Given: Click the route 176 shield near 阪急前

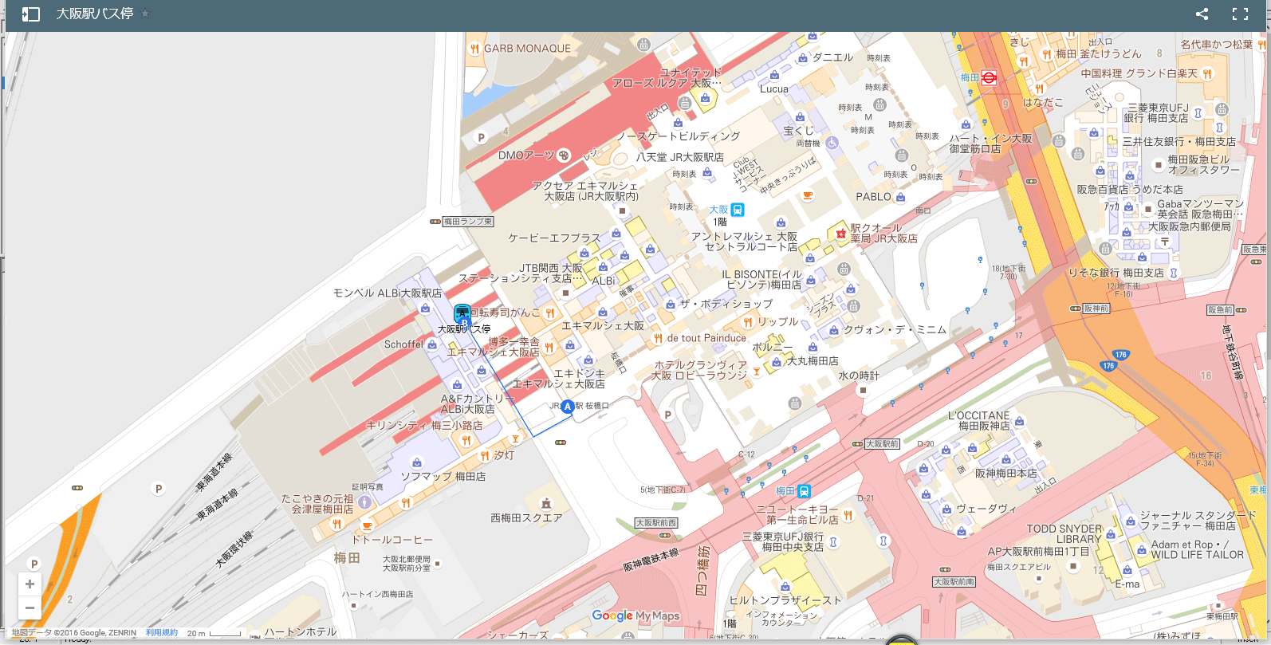Looking at the screenshot, I should coord(1121,355).
